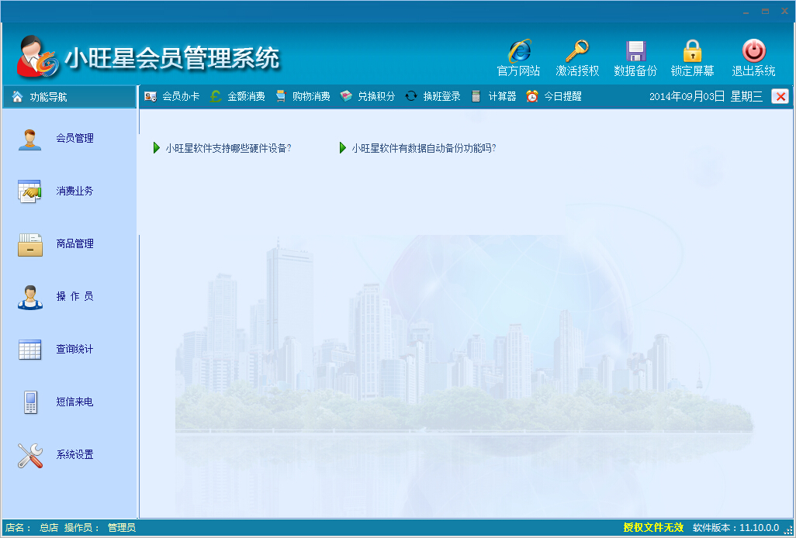Viewport: 796px width, 538px height.
Task: Click the date 2014年09月03日 星期三
Action: [706, 96]
